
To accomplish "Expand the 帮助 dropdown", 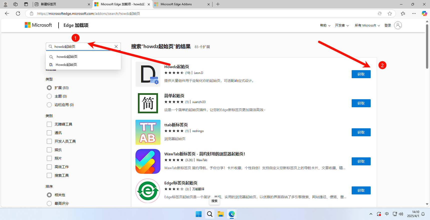I will point(325,25).
